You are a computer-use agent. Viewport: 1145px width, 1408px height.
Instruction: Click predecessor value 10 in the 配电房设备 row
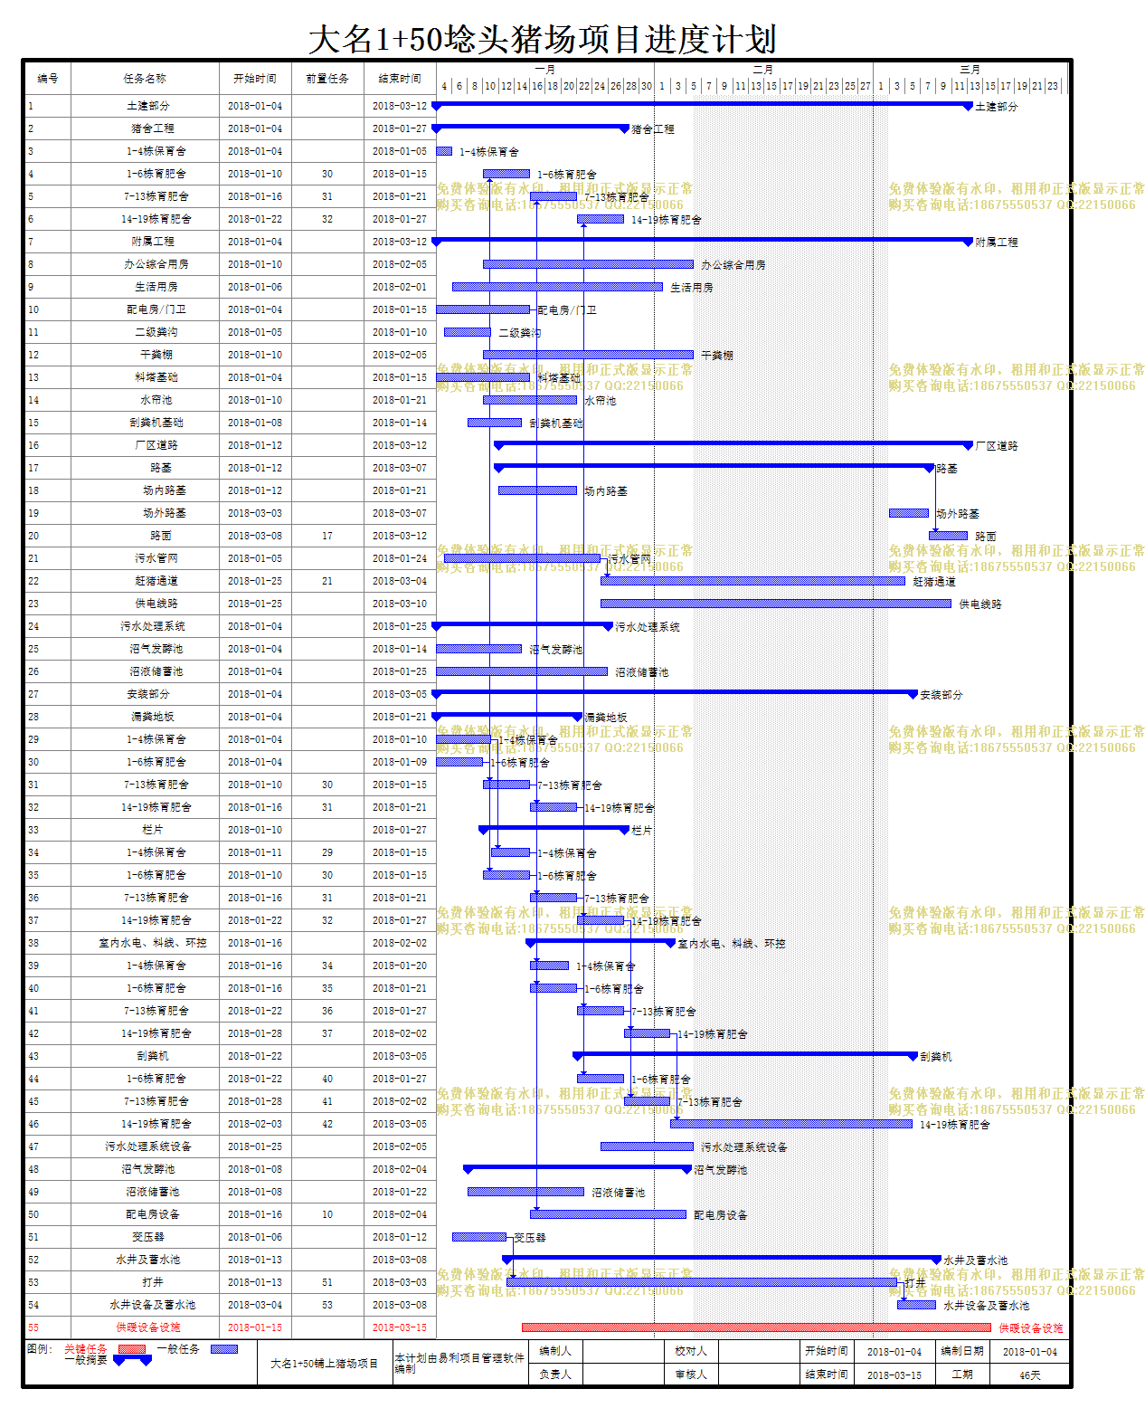(327, 1214)
